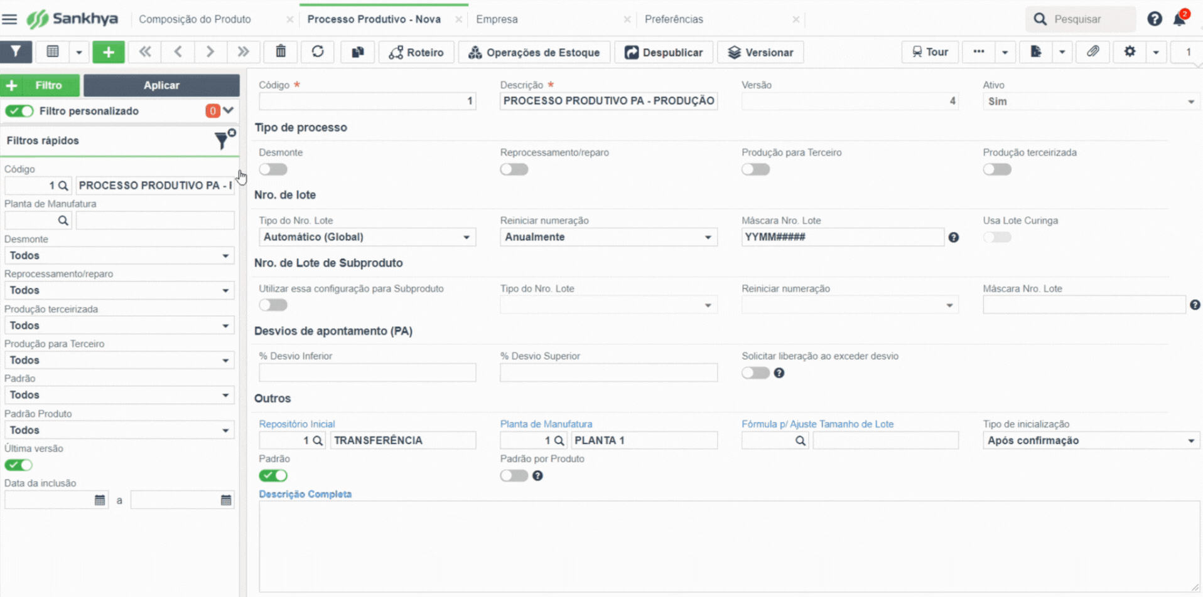Click the filter funnel toolbar icon
Image resolution: width=1203 pixels, height=597 pixels.
(16, 52)
